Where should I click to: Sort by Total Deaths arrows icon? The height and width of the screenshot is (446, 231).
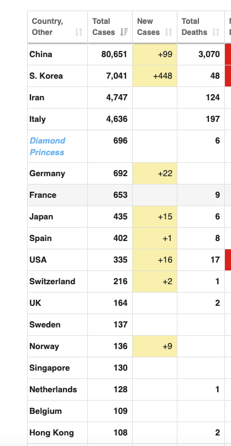[216, 32]
